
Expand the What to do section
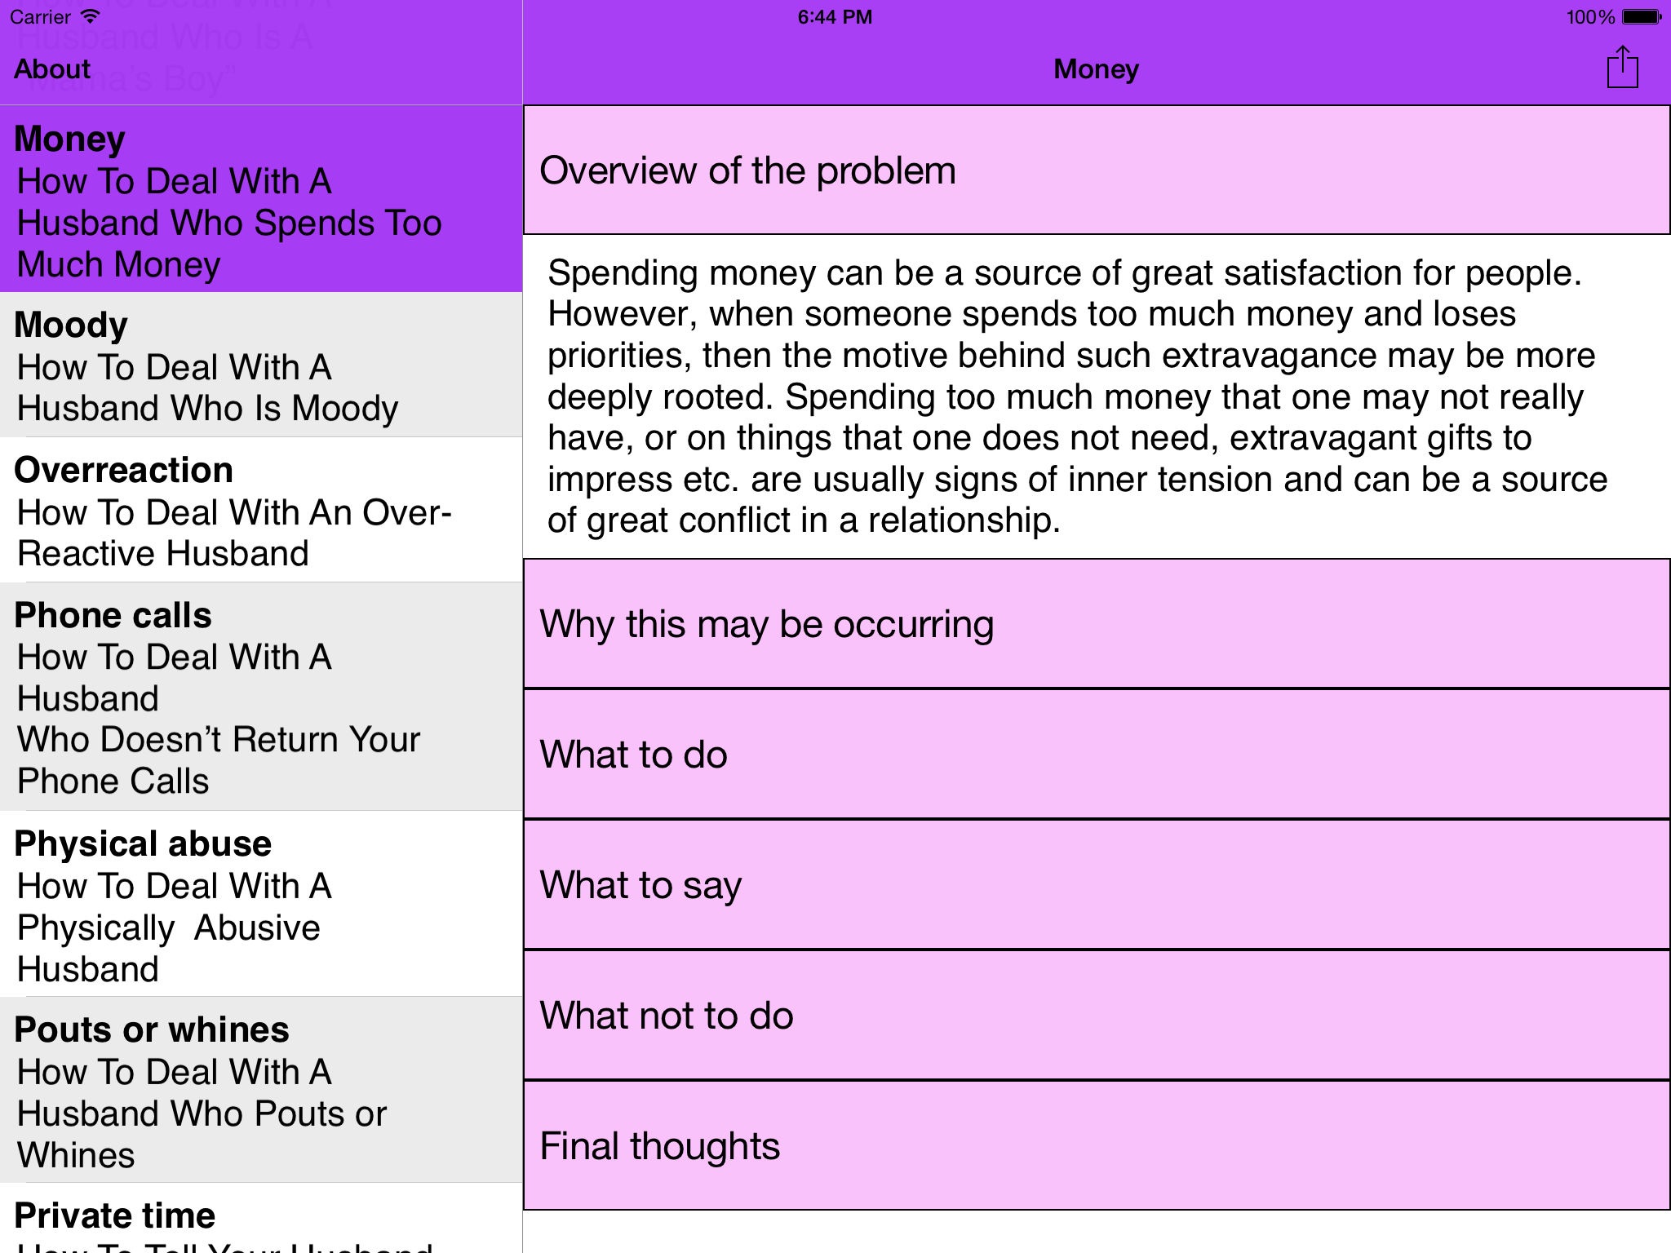[x=1096, y=755]
